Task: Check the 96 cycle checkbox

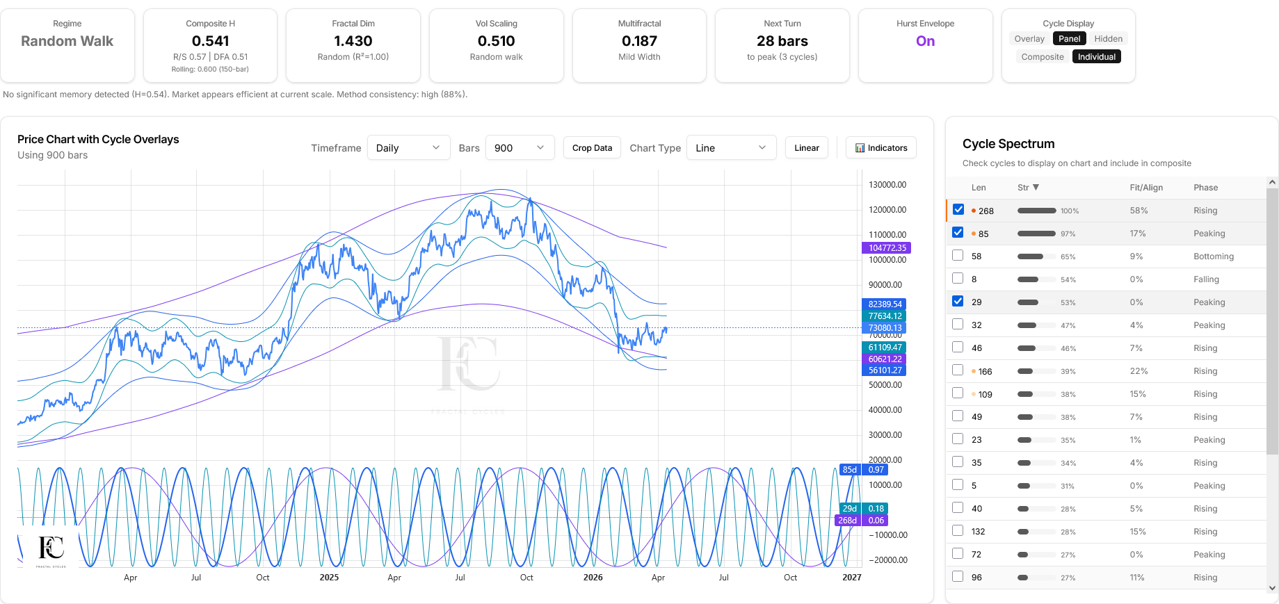Action: (958, 577)
